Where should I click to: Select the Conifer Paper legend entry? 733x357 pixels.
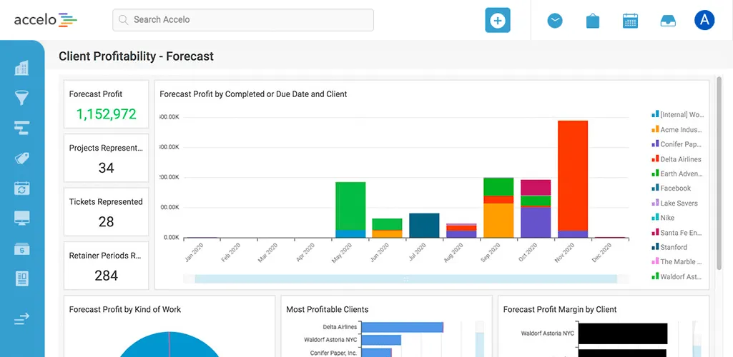coord(677,144)
